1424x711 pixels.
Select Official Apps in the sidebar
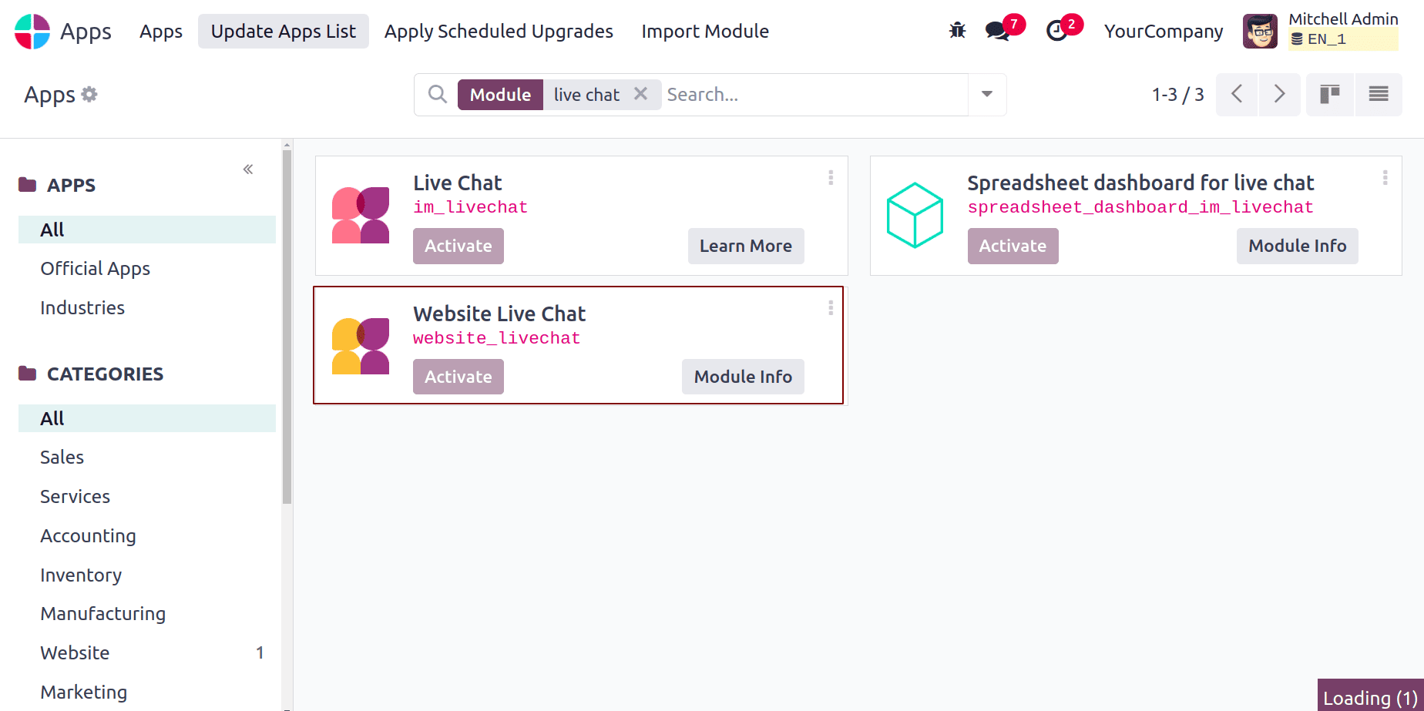[x=95, y=268]
